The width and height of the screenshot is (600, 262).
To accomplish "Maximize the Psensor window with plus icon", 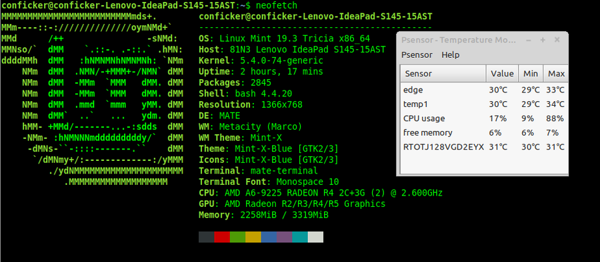I will (543, 40).
